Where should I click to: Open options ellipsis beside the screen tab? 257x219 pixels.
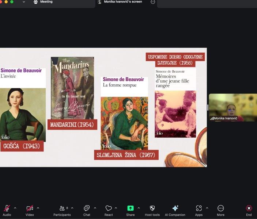coord(153,2)
